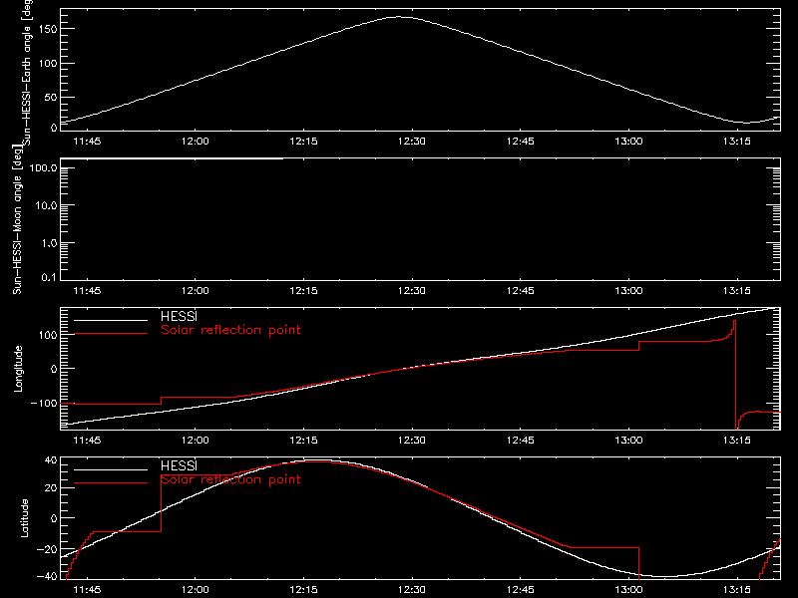
Task: Click 12:15 time label under Longitude plot
Action: tap(303, 440)
